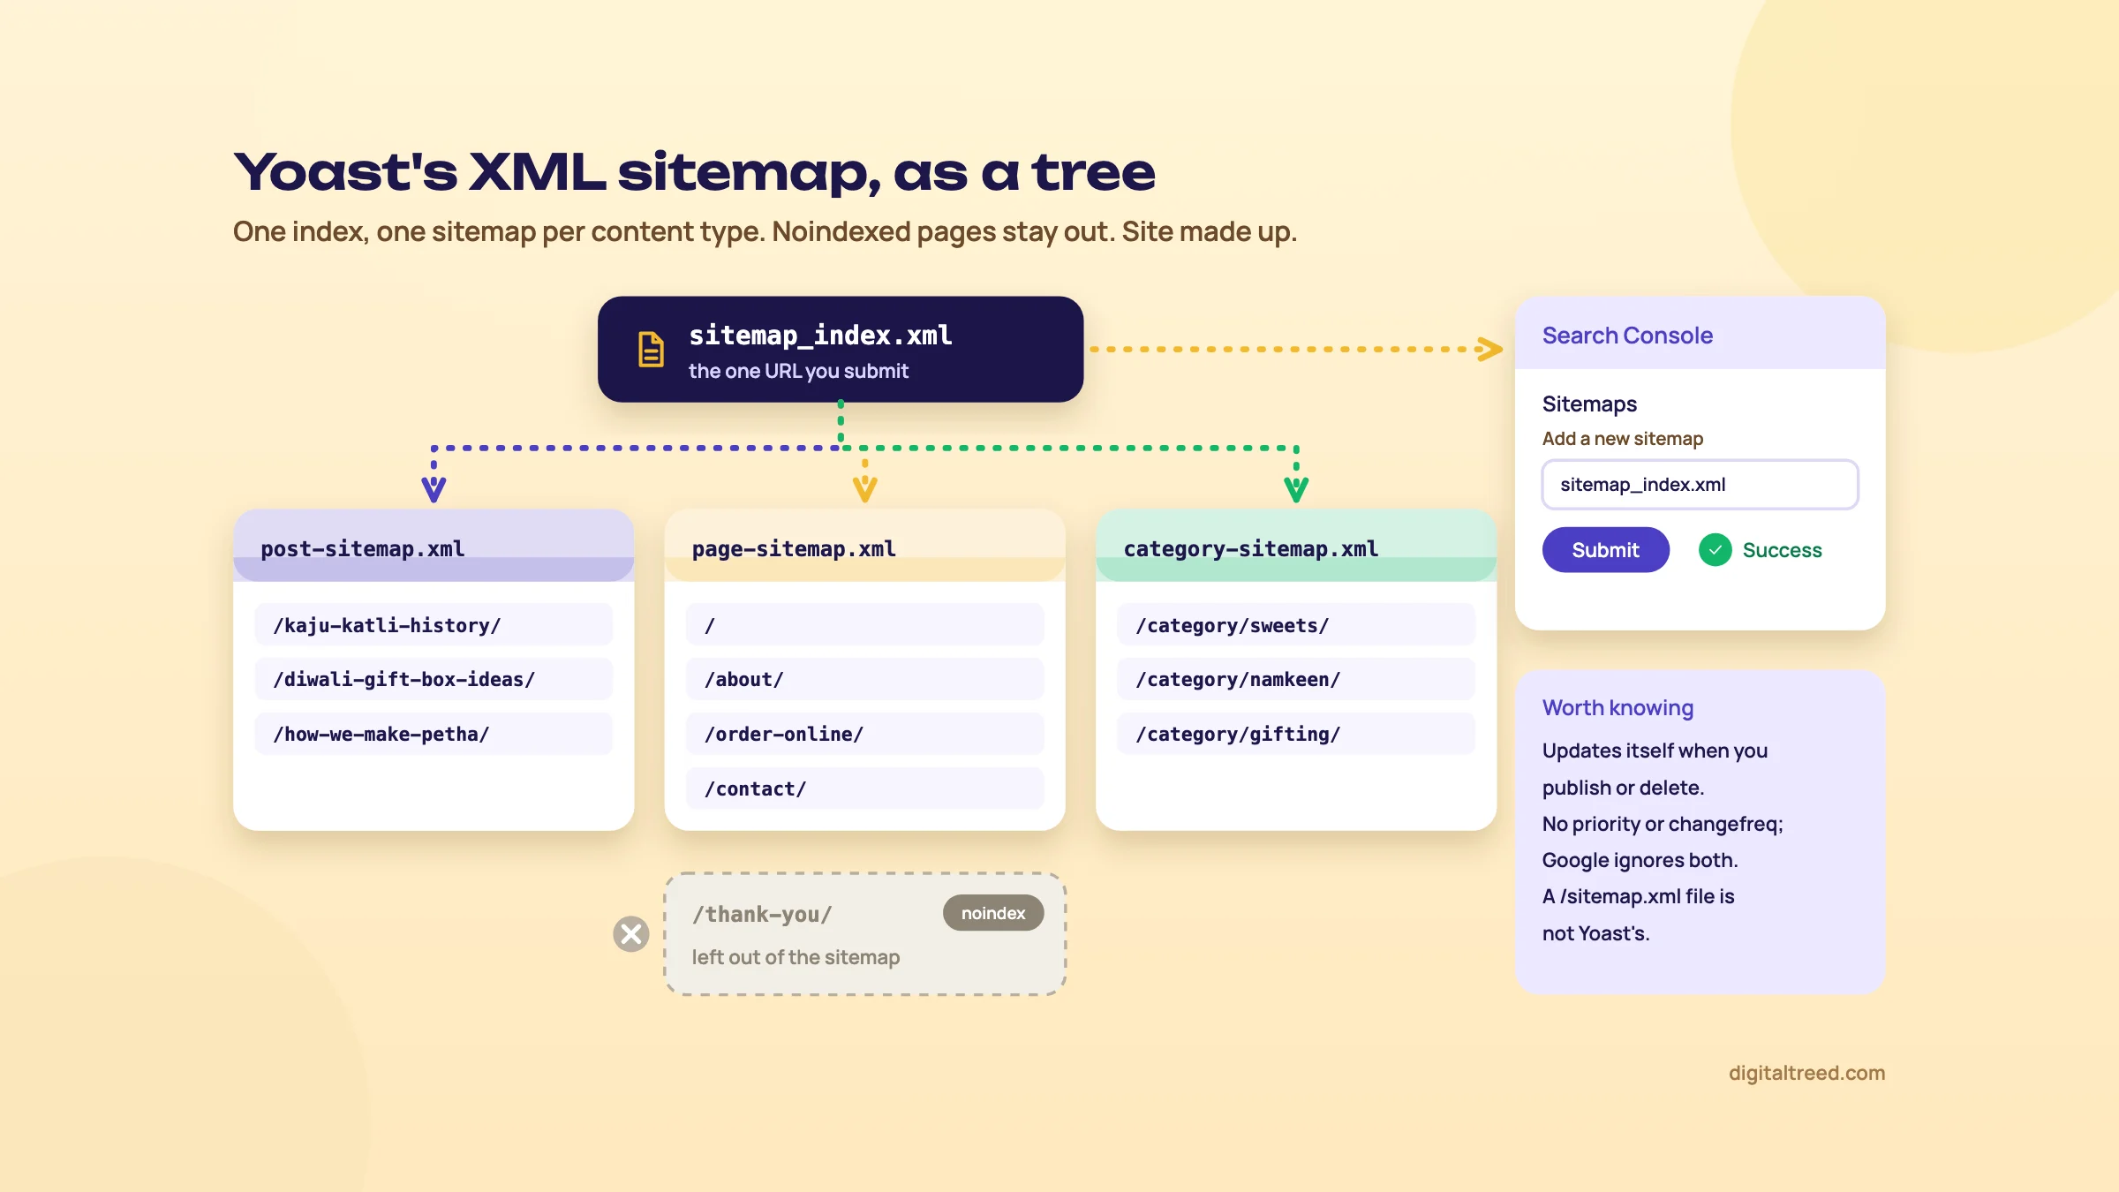Screen dimensions: 2119x1192
Task: Select the page-sitemap.xml card header
Action: point(864,546)
